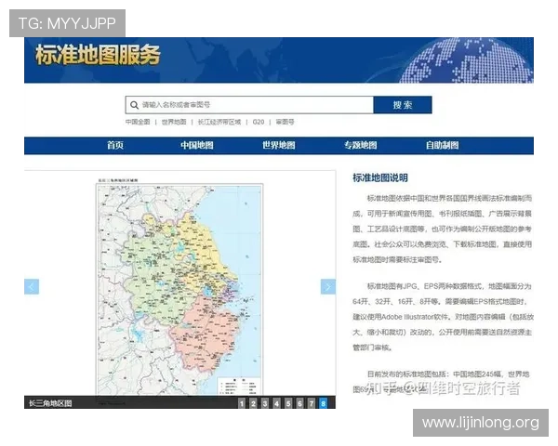The image size is (558, 446).
Task: Open the 中国地图 nav tab
Action: click(x=197, y=145)
